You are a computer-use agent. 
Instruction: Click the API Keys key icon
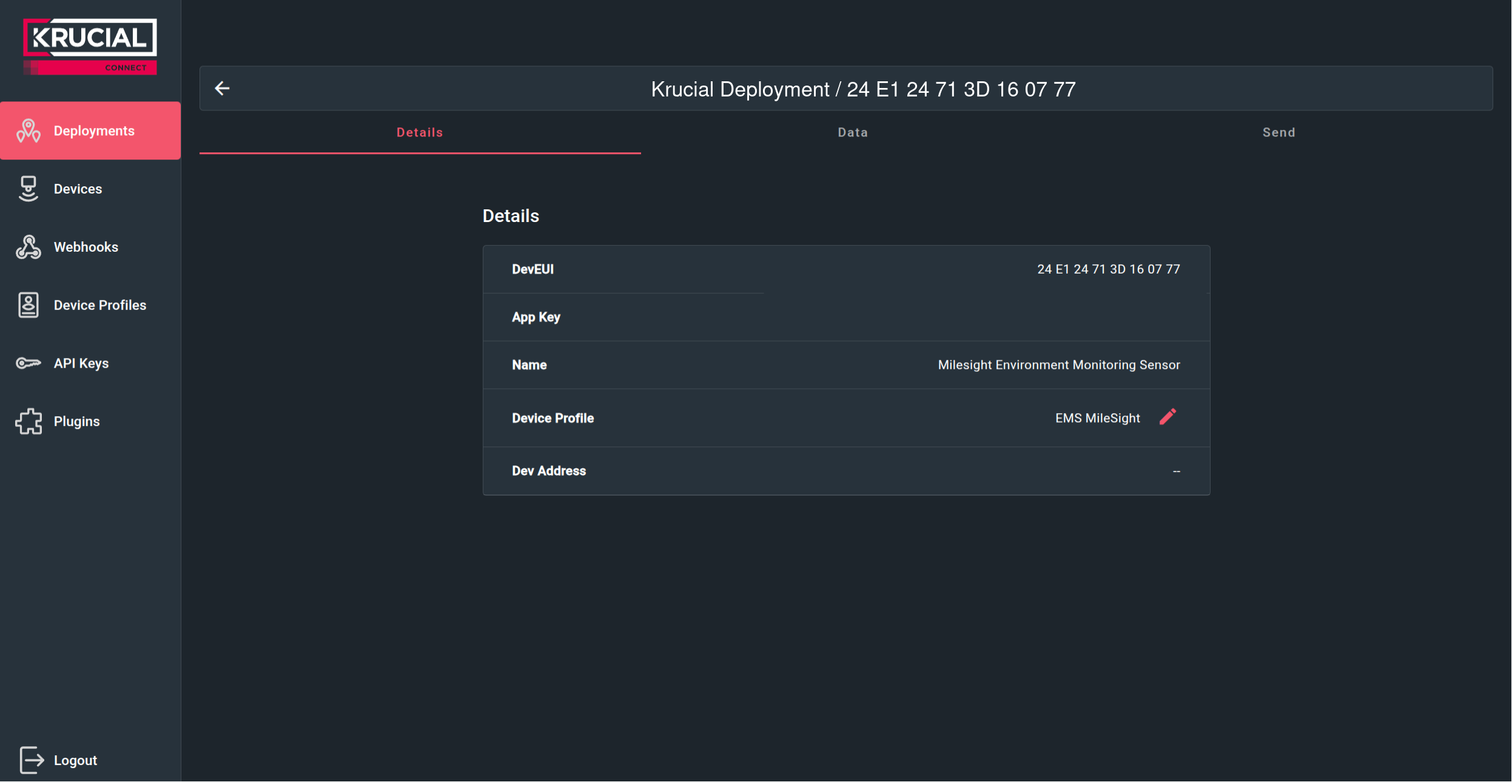pyautogui.click(x=29, y=363)
